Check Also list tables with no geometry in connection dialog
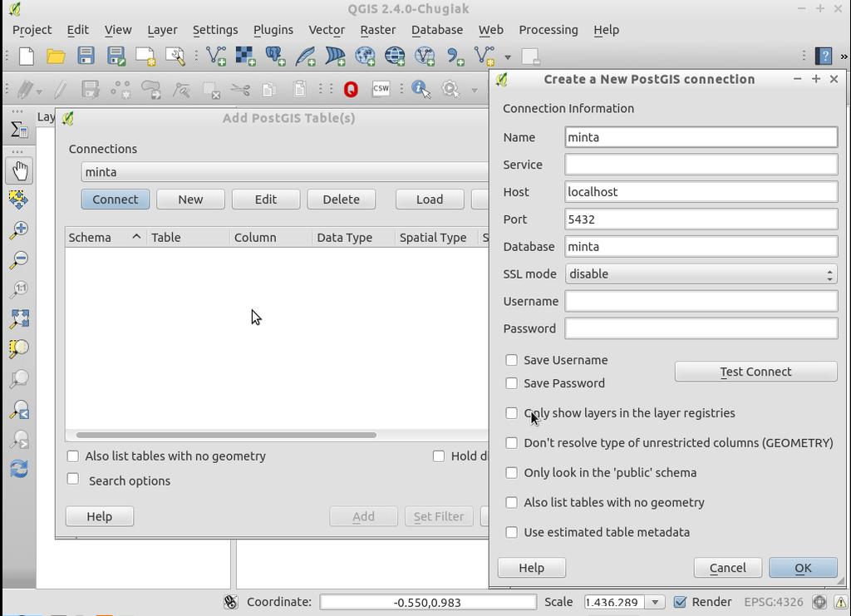The width and height of the screenshot is (851, 616). pos(511,503)
